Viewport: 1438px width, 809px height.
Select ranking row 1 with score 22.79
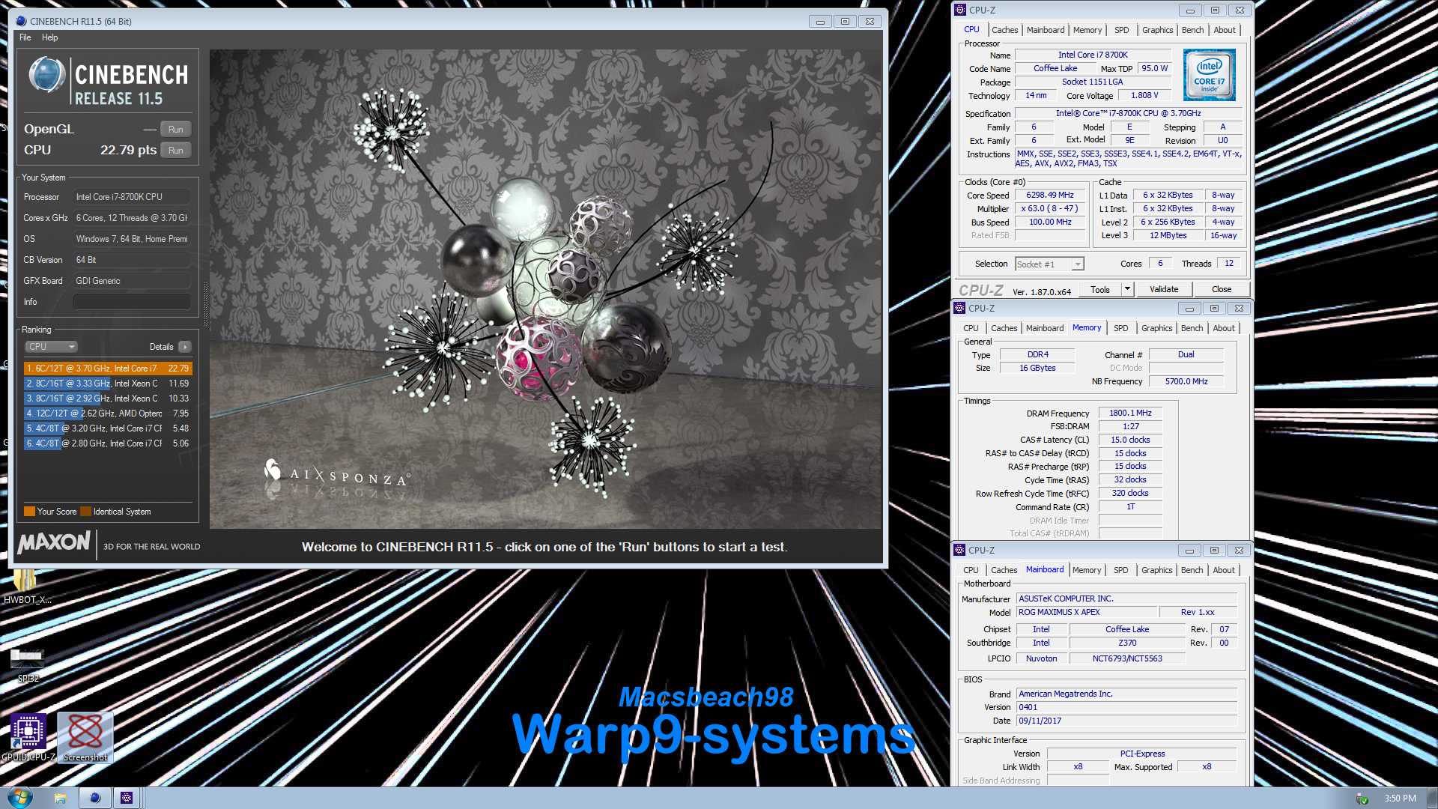(x=108, y=369)
